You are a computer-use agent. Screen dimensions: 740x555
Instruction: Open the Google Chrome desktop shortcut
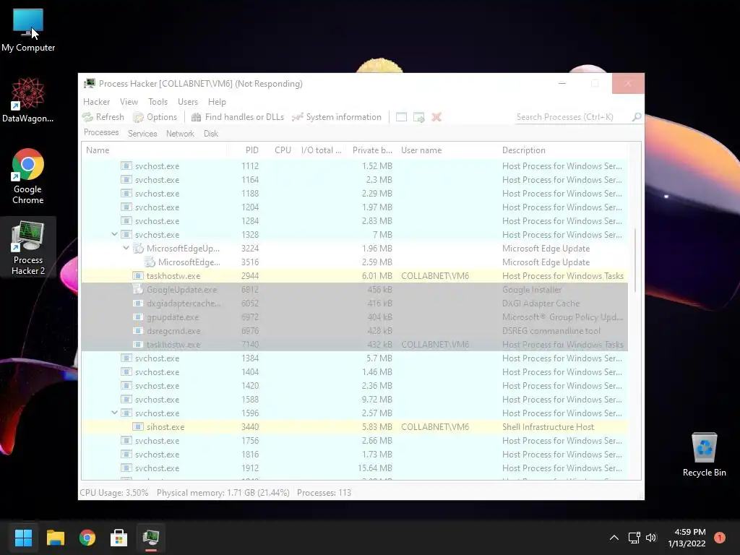pyautogui.click(x=28, y=176)
